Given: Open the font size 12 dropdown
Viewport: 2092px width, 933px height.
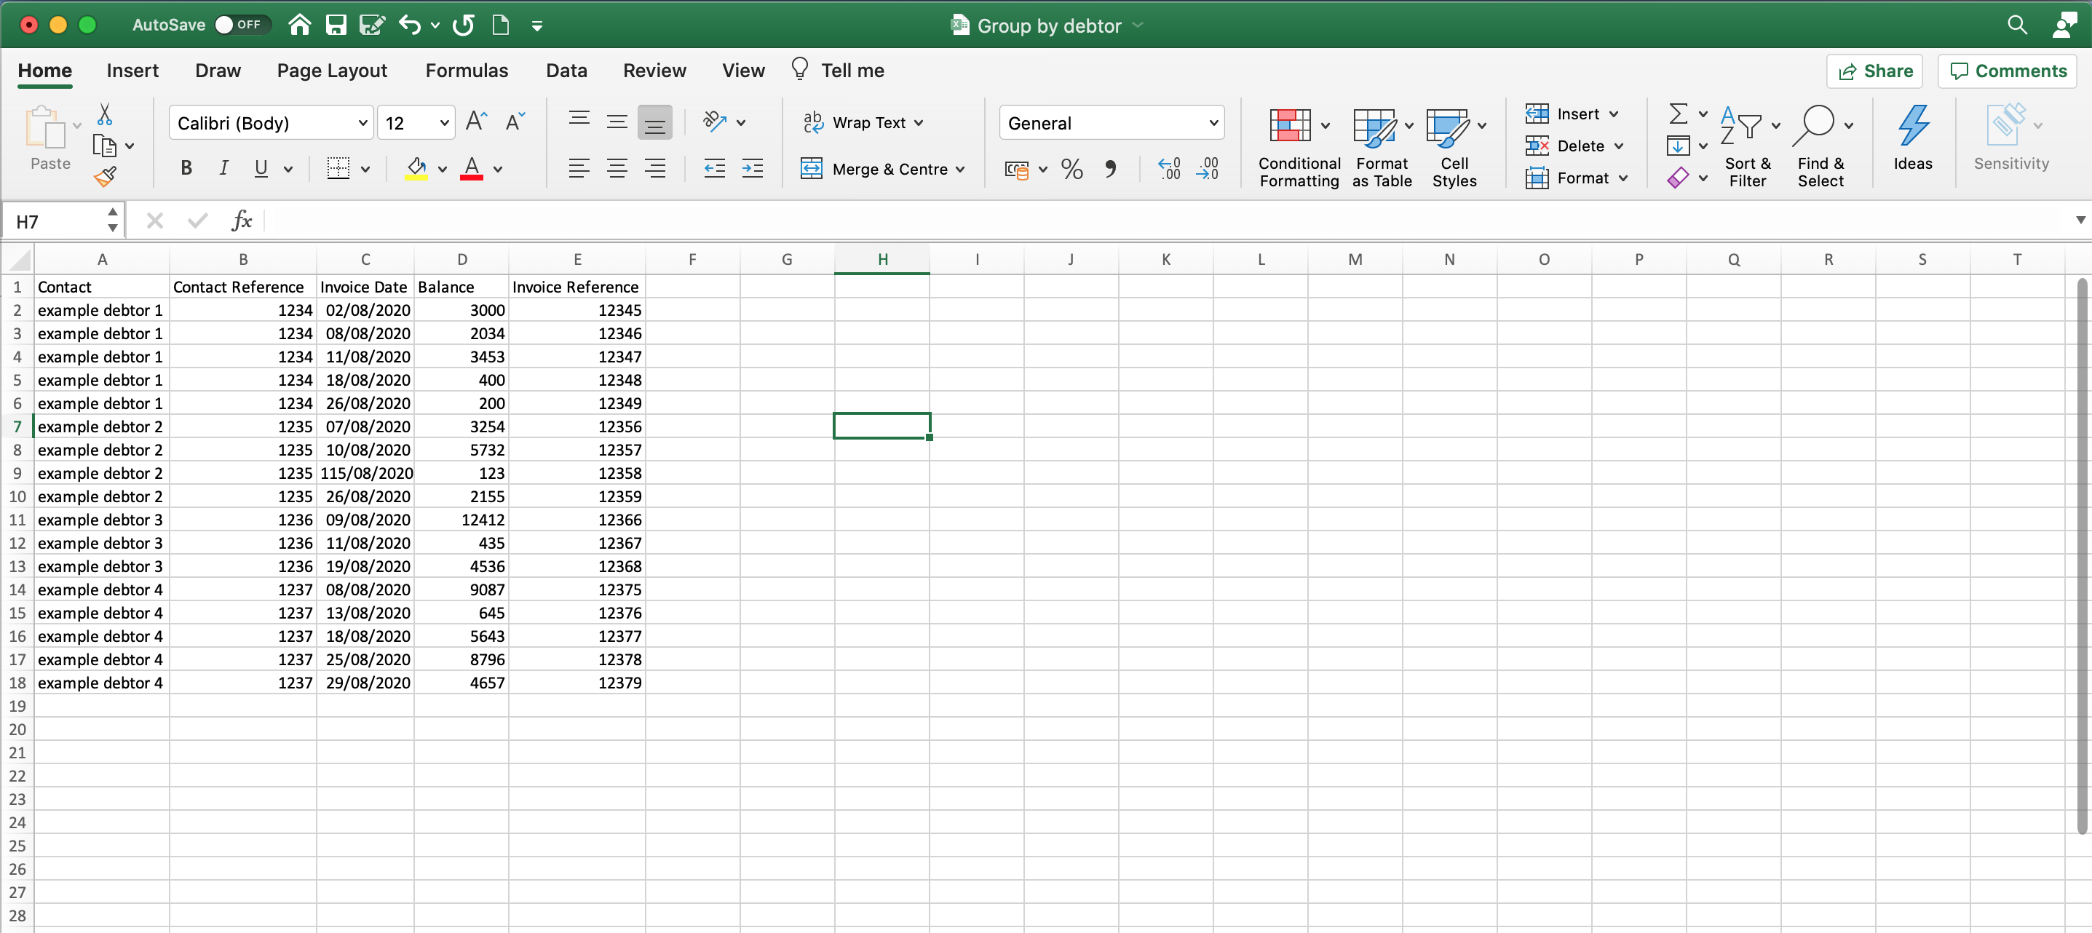Looking at the screenshot, I should pos(444,122).
